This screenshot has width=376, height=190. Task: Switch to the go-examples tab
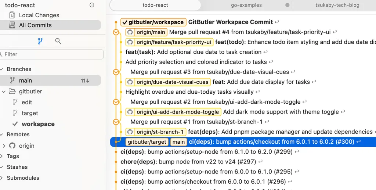point(246,5)
